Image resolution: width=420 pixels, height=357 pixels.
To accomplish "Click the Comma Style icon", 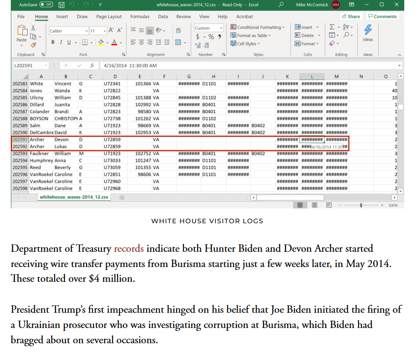I will 219,37.
